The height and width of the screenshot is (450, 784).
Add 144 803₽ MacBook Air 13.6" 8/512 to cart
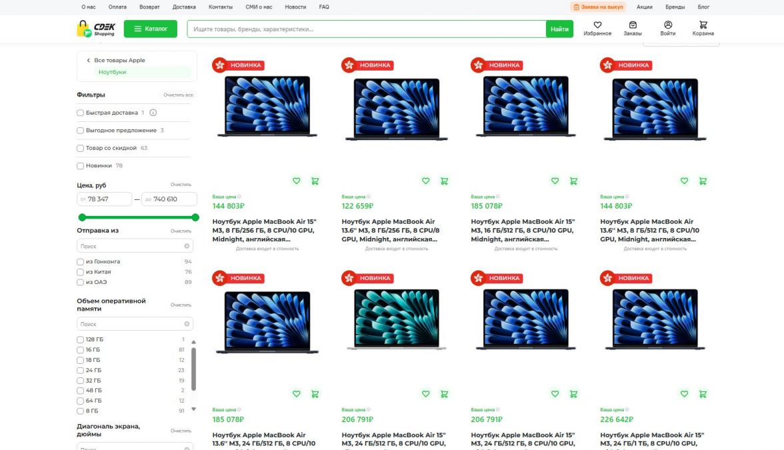coord(703,181)
